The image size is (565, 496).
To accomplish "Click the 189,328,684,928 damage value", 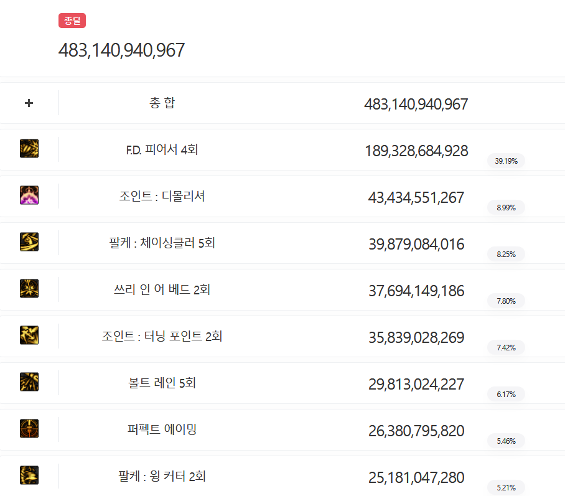I will [x=416, y=151].
